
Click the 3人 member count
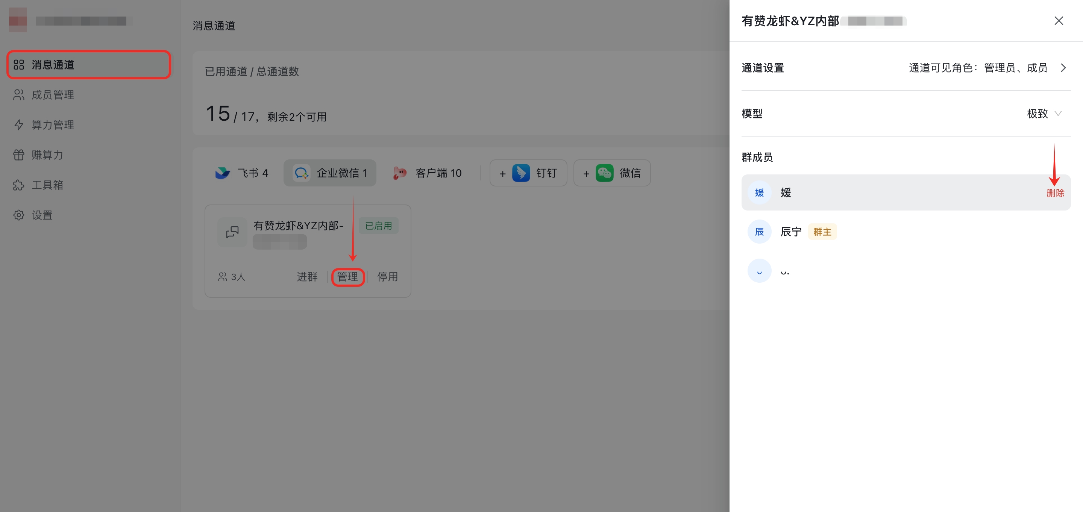tap(232, 277)
